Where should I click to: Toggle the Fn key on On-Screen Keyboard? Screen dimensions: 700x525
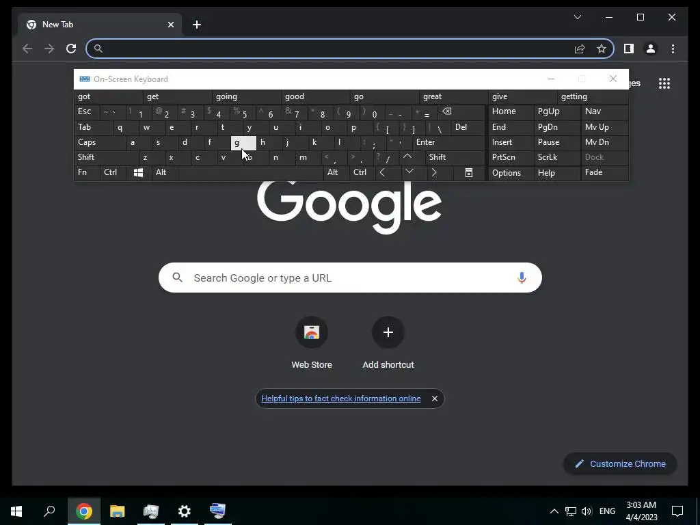pos(87,172)
